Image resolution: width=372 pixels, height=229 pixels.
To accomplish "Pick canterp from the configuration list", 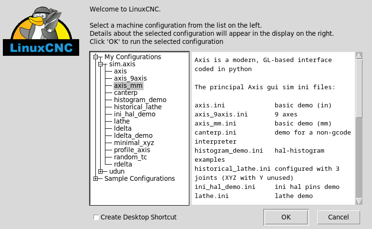I will coord(126,93).
